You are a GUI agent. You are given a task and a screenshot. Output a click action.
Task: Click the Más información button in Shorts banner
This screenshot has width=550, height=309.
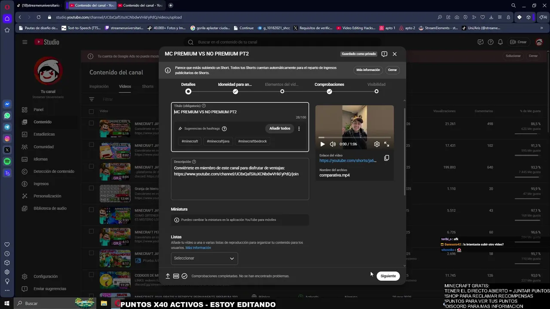click(368, 70)
